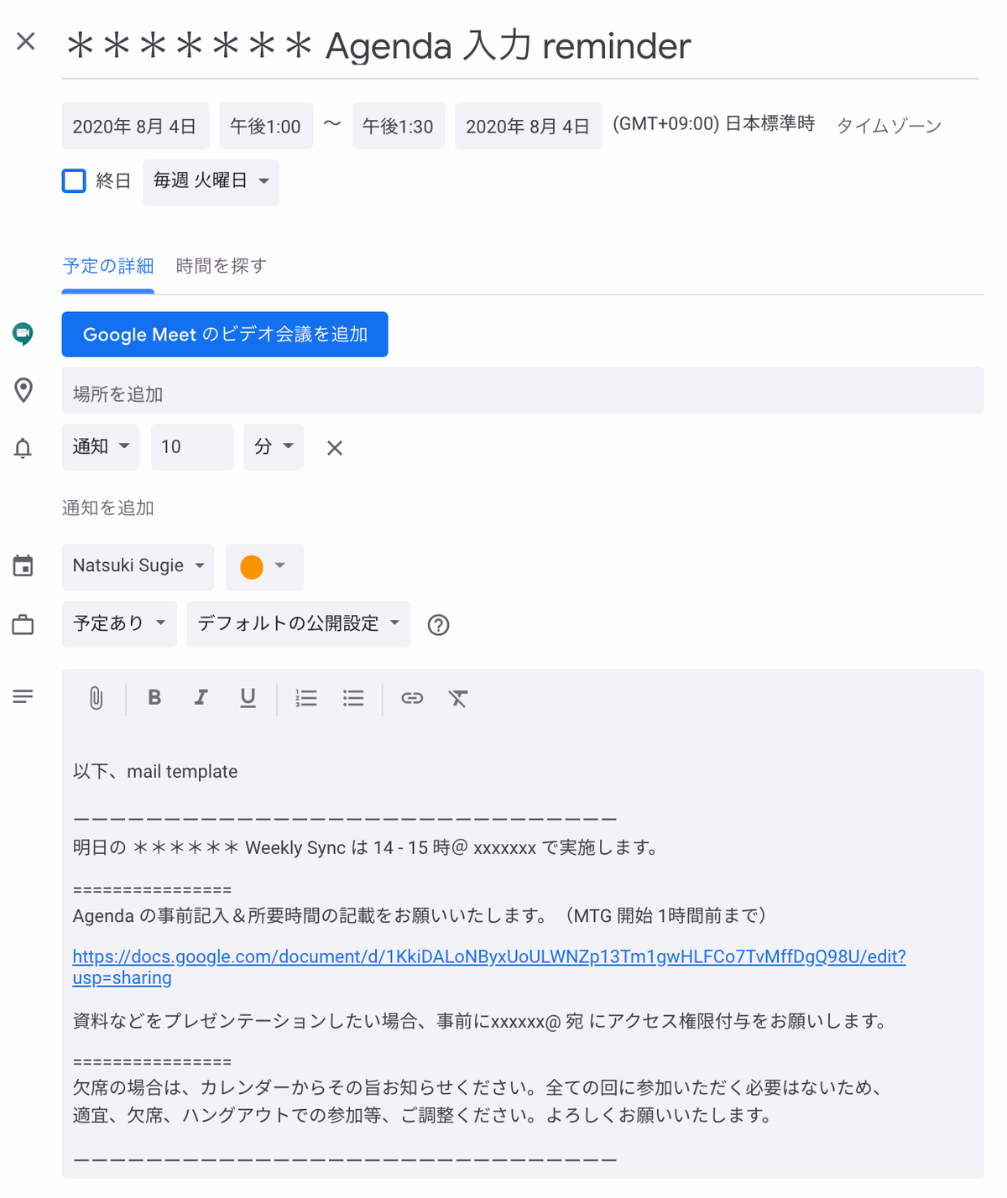This screenshot has height=1198, width=1007.
Task: Open the 毎週 火曜日 recurrence dropdown
Action: click(x=211, y=181)
